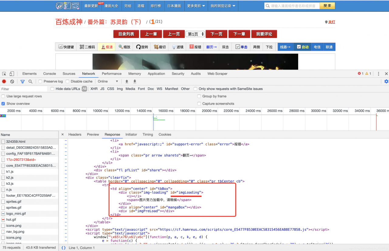
Task: Uncheck Show overview checkbox
Action: (3, 104)
